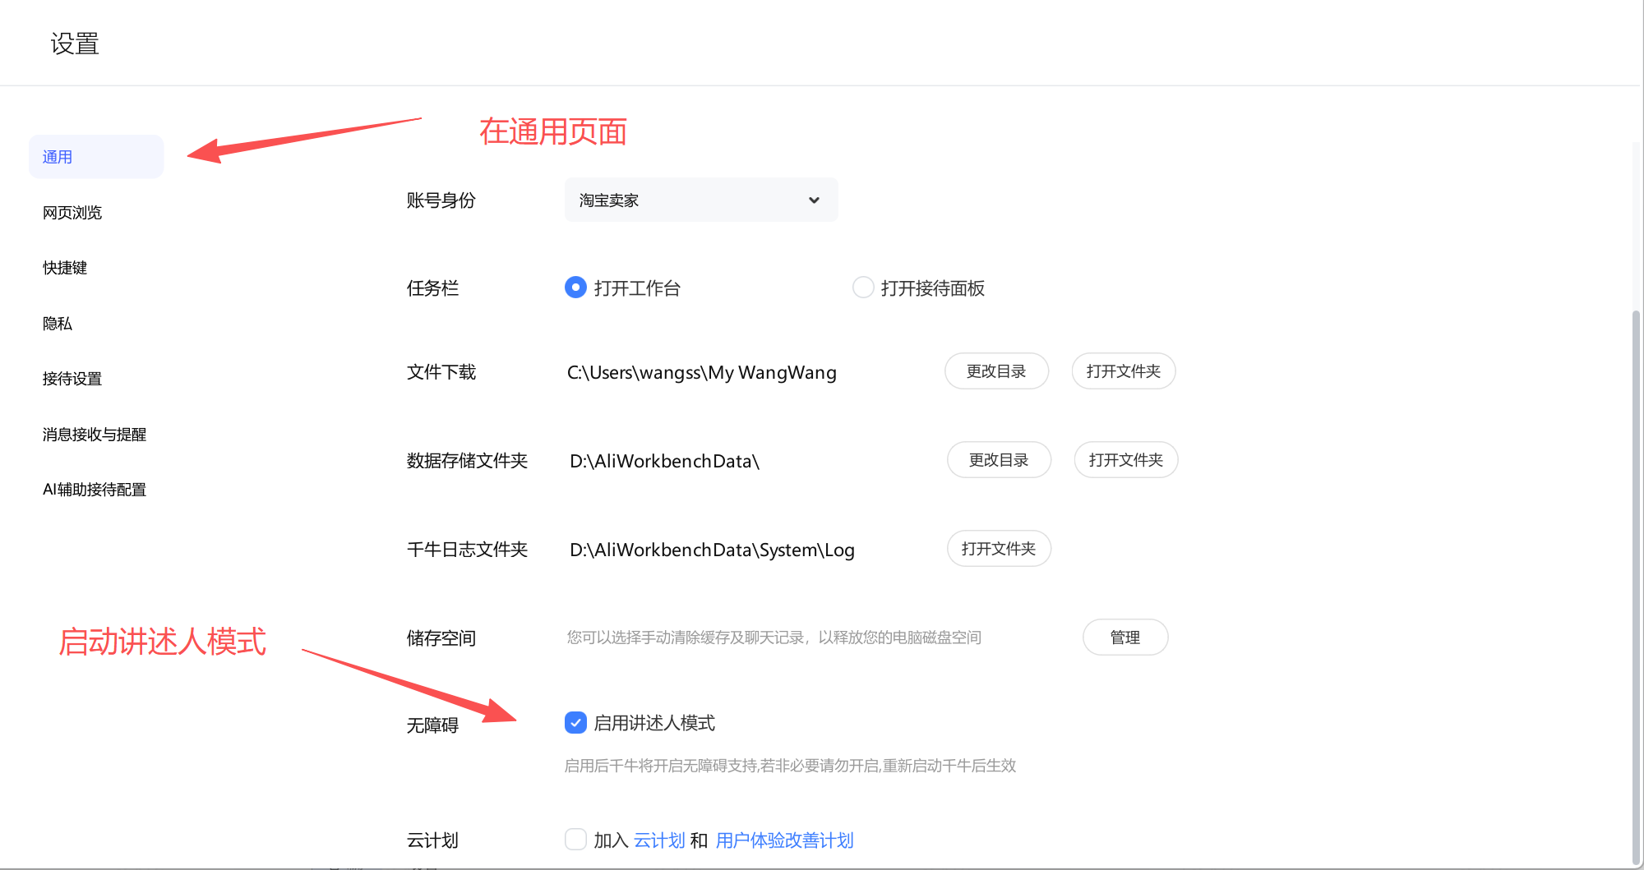Expand the 账号身份 dropdown showing 淘宝卖家
The image size is (1644, 870).
click(701, 200)
